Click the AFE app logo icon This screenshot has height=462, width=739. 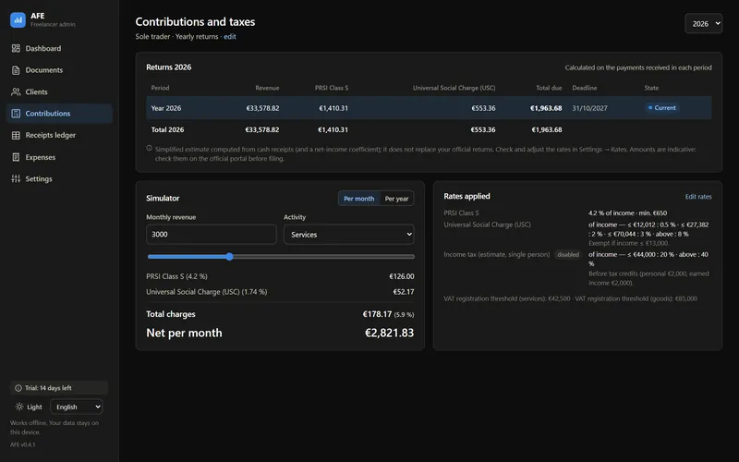pyautogui.click(x=18, y=19)
